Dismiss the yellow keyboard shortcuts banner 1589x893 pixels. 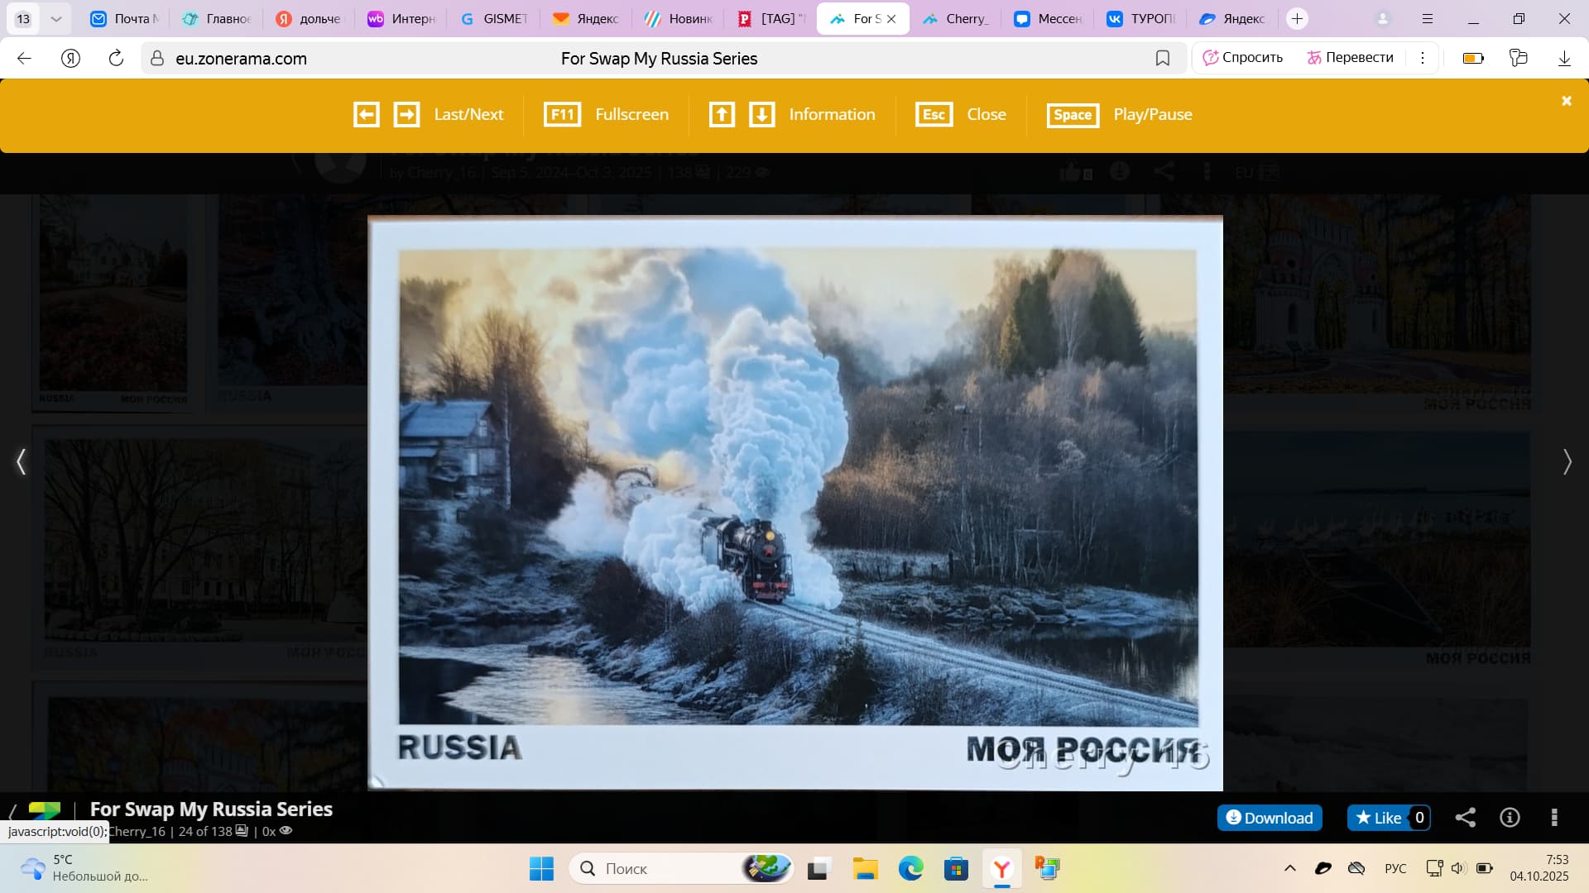[x=1566, y=101]
